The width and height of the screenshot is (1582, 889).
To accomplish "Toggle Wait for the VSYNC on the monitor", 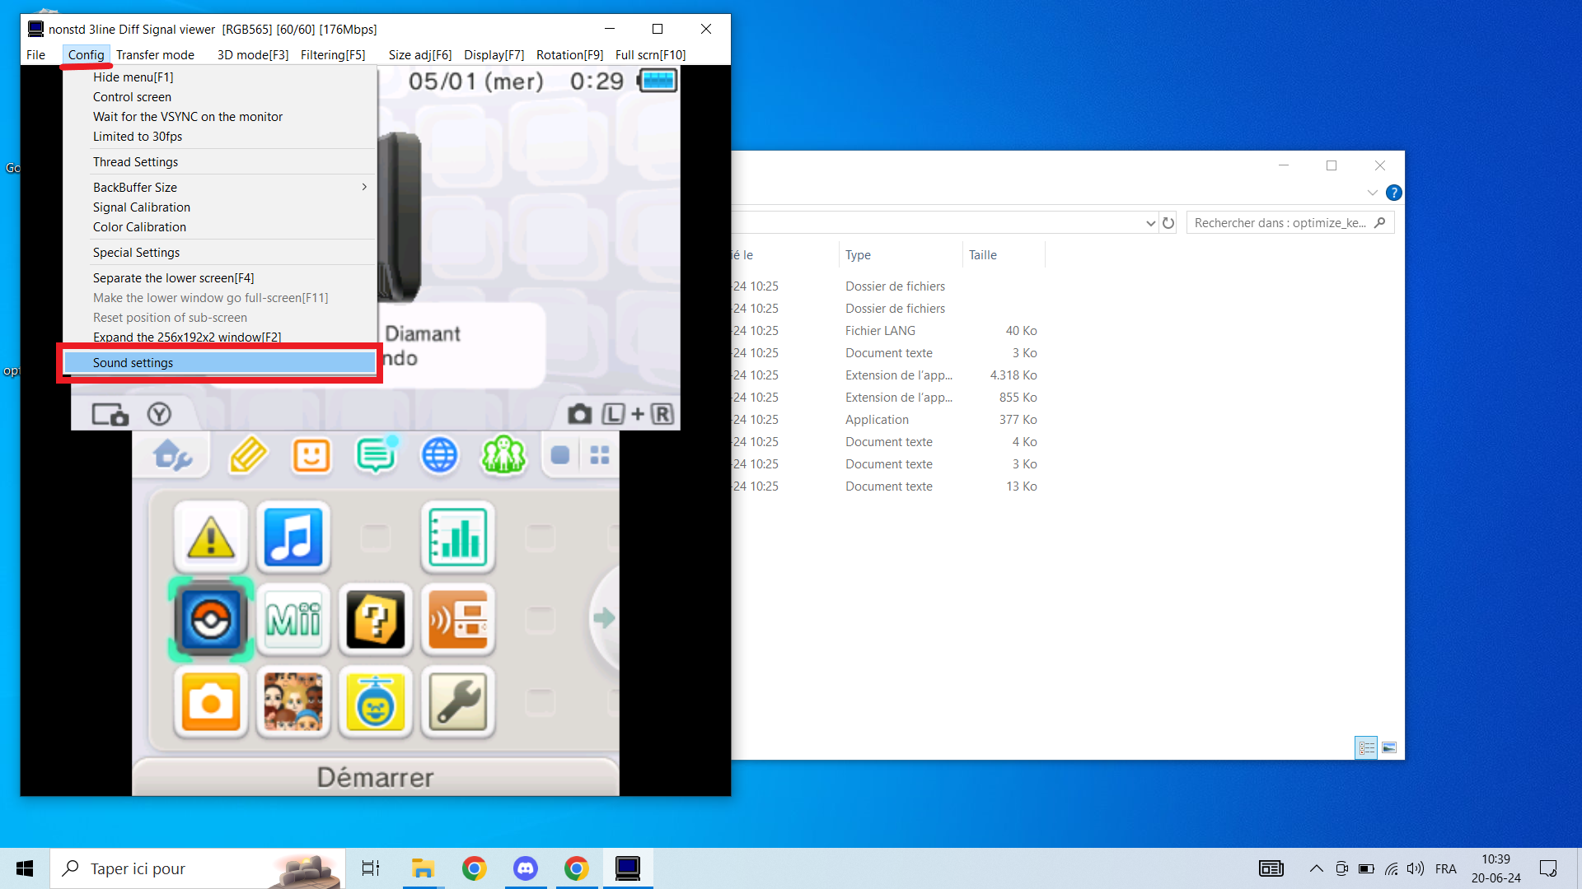I will pos(188,117).
